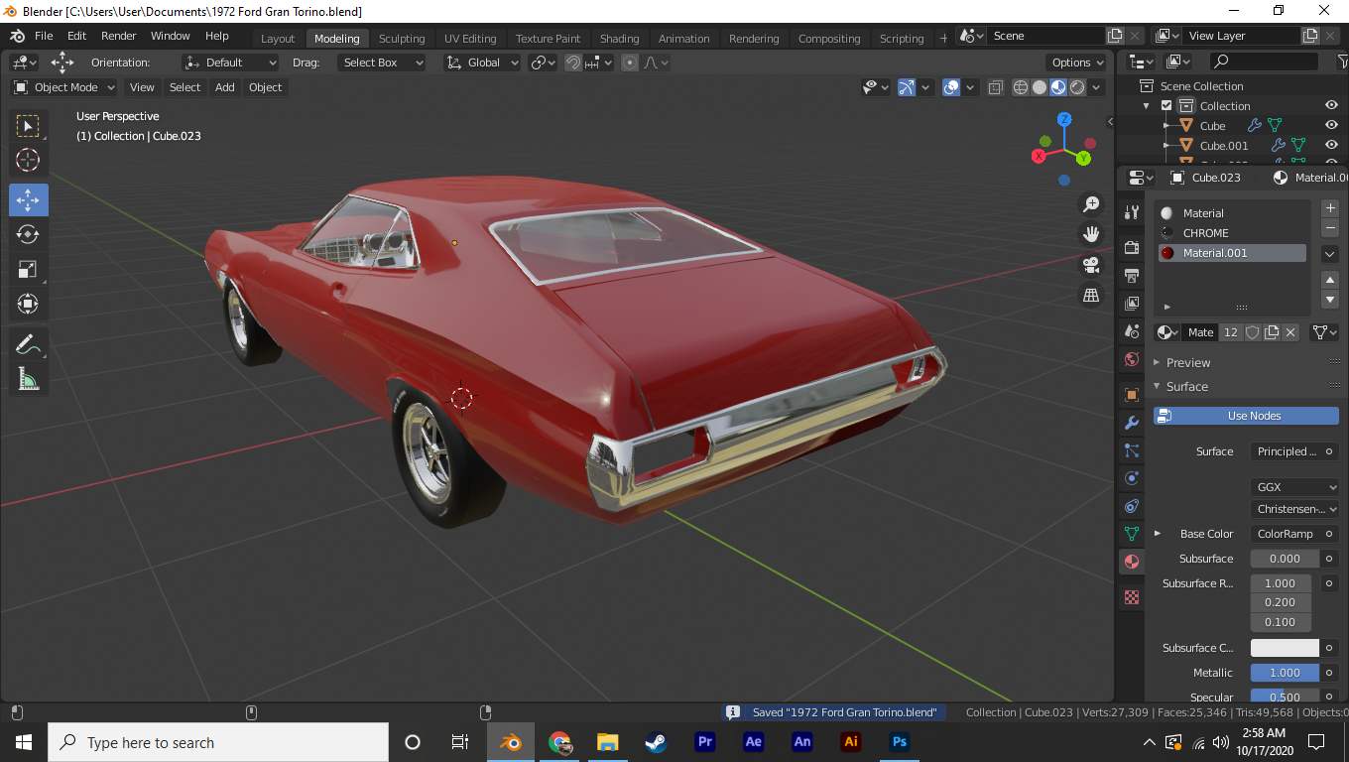Select the Scale tool
This screenshot has height=762, width=1349.
click(x=28, y=269)
